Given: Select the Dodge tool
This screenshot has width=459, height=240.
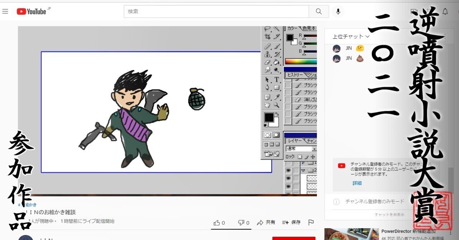Looking at the screenshot, I should (x=277, y=70).
